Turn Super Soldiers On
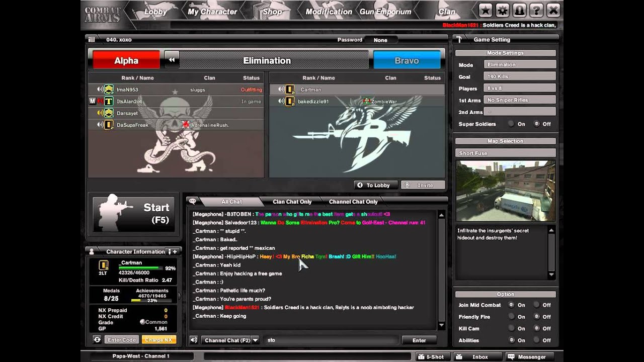 pyautogui.click(x=511, y=124)
